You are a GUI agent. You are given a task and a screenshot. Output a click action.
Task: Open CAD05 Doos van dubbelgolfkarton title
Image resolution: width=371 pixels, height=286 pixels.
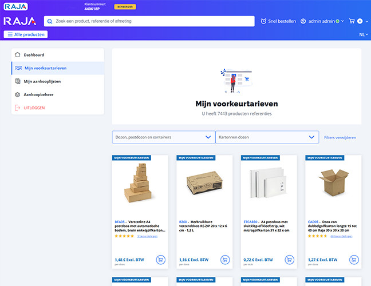(333, 226)
